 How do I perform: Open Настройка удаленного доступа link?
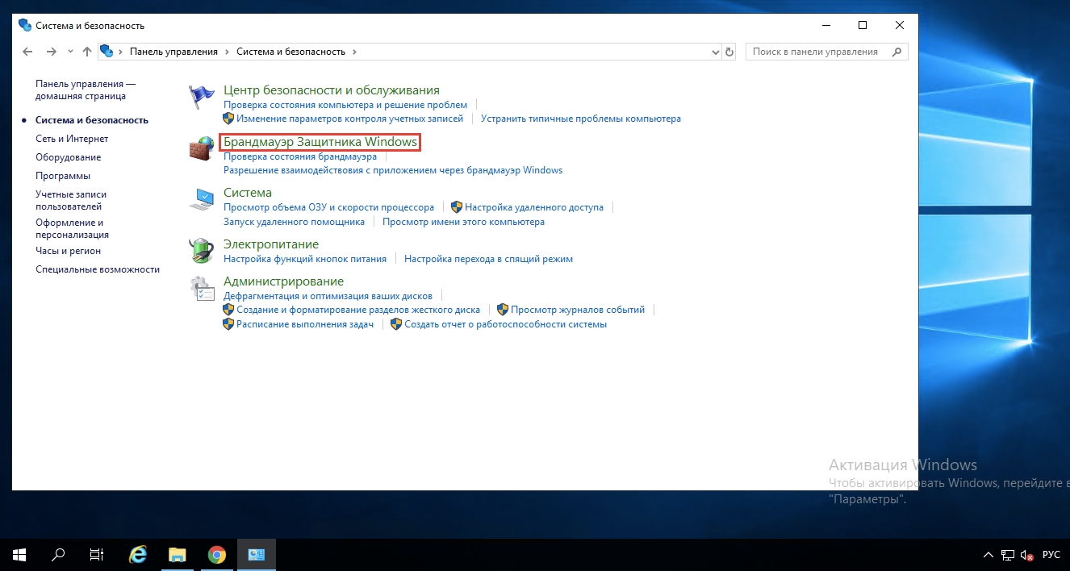pyautogui.click(x=533, y=207)
